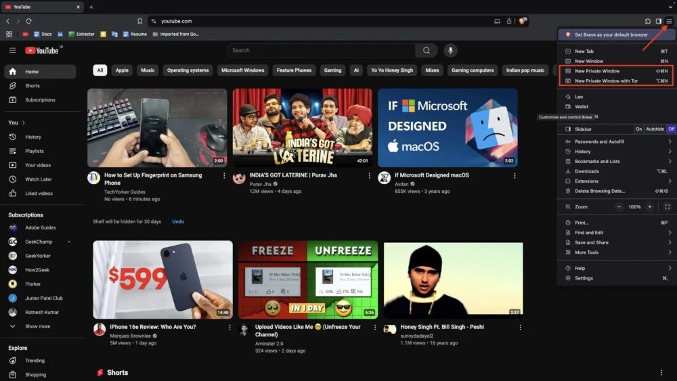Click the YouTube search magnifier button

coord(427,50)
